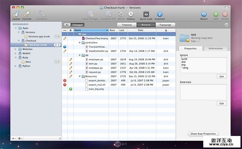
Task: Collapse the Apps group in Bookmarks
Action: point(16,28)
